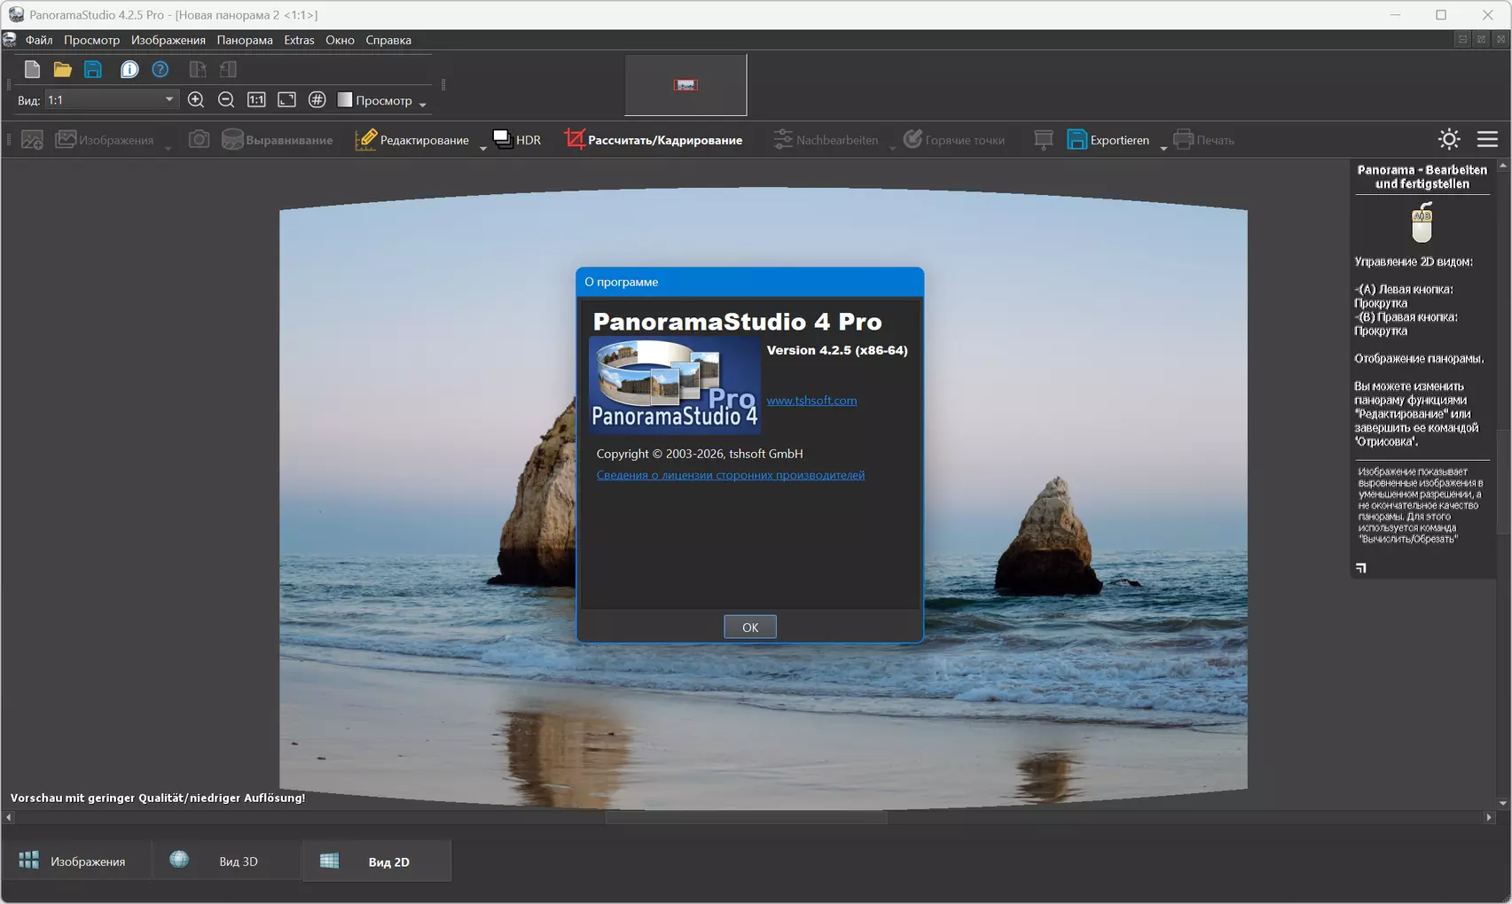Click the Выравнивание alignment button
This screenshot has height=904, width=1512.
pos(278,140)
